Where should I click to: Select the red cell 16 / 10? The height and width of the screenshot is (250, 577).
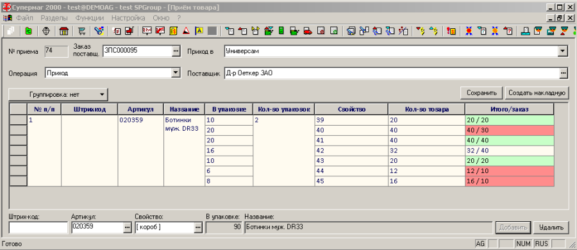click(x=510, y=181)
